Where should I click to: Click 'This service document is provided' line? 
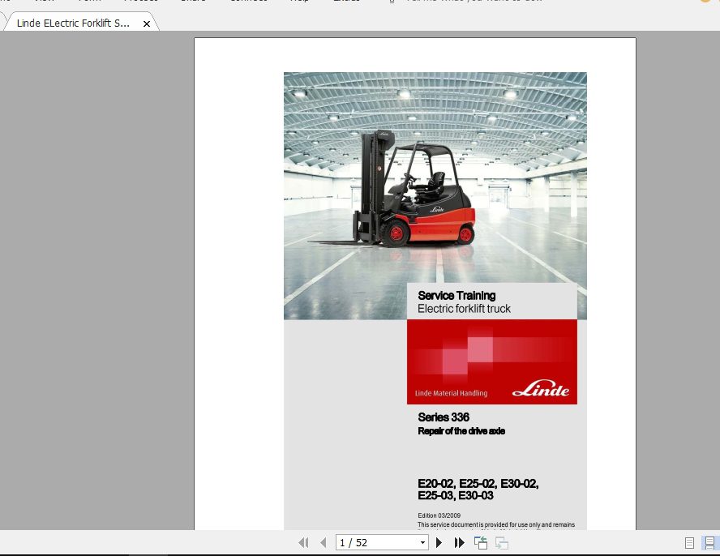click(x=496, y=524)
